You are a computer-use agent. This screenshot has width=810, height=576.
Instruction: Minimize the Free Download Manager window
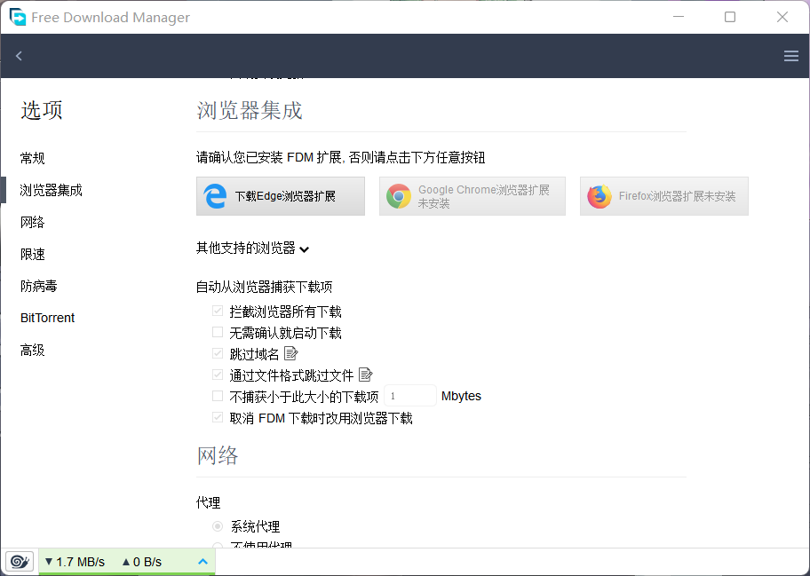679,17
